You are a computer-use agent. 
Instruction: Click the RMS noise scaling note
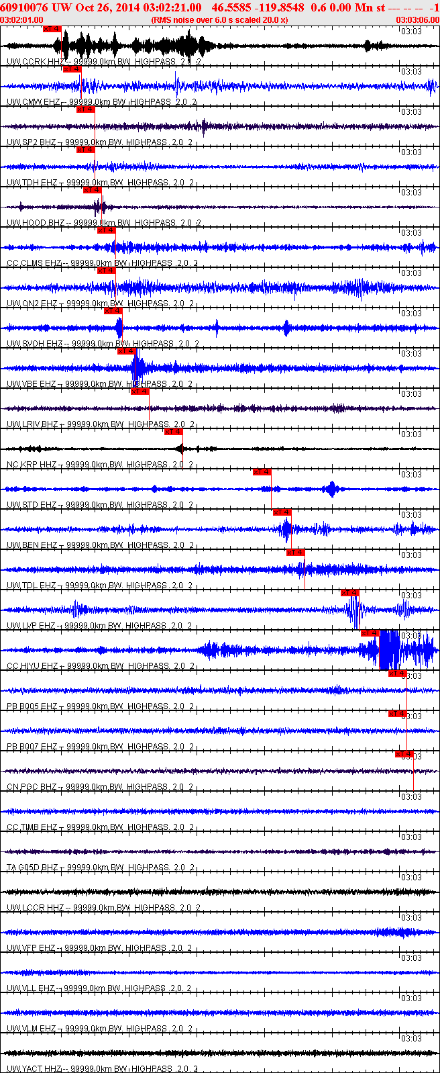coord(219,19)
